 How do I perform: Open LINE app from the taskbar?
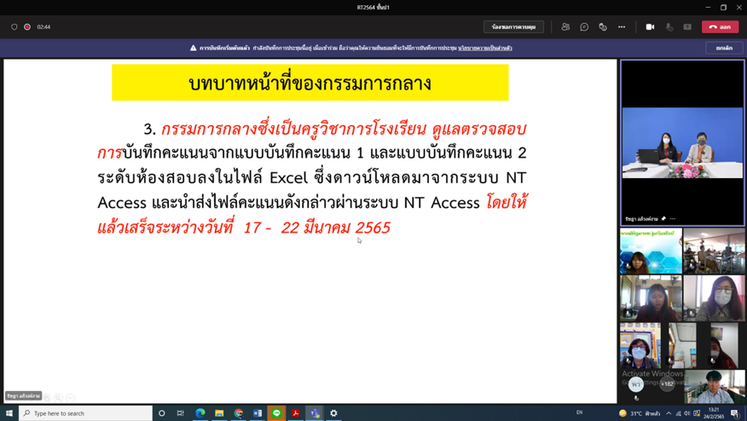(x=276, y=413)
